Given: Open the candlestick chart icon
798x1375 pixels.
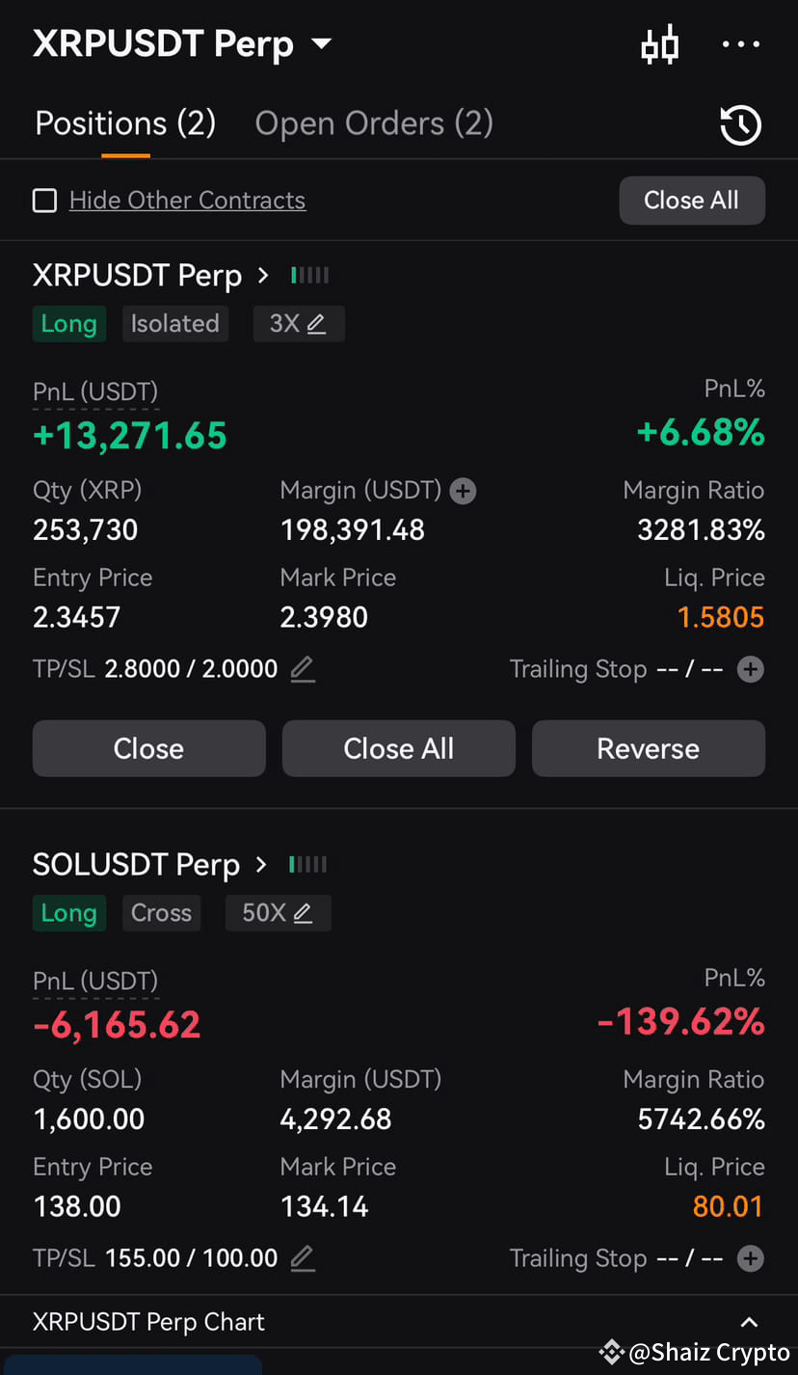Looking at the screenshot, I should (x=660, y=45).
